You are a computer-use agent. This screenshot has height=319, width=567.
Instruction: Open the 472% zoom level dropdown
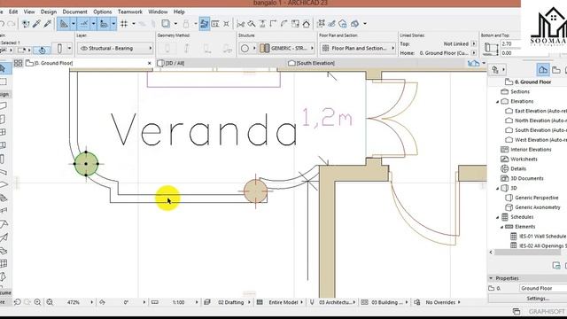[91, 302]
